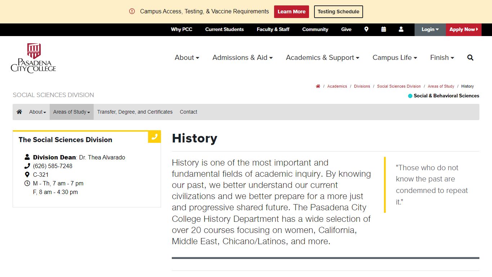Click Give in top bar

click(346, 30)
